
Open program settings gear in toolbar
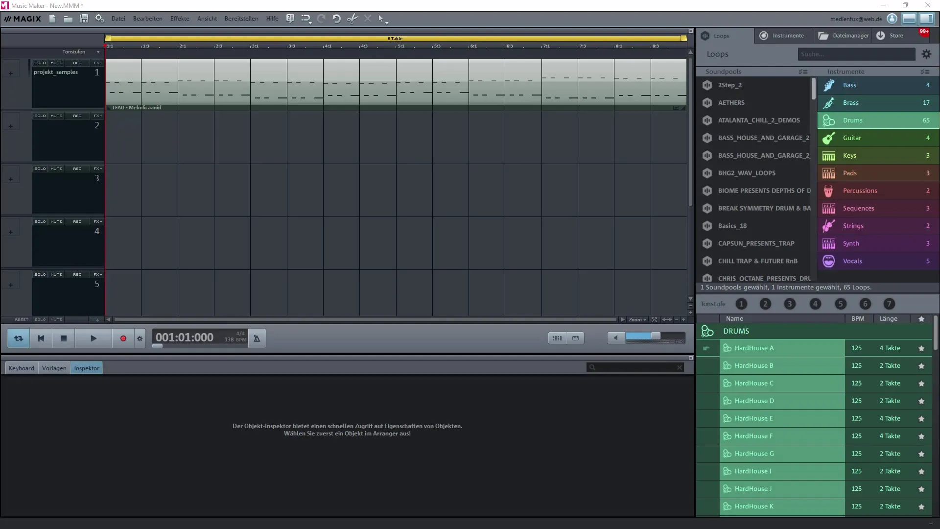coord(100,19)
